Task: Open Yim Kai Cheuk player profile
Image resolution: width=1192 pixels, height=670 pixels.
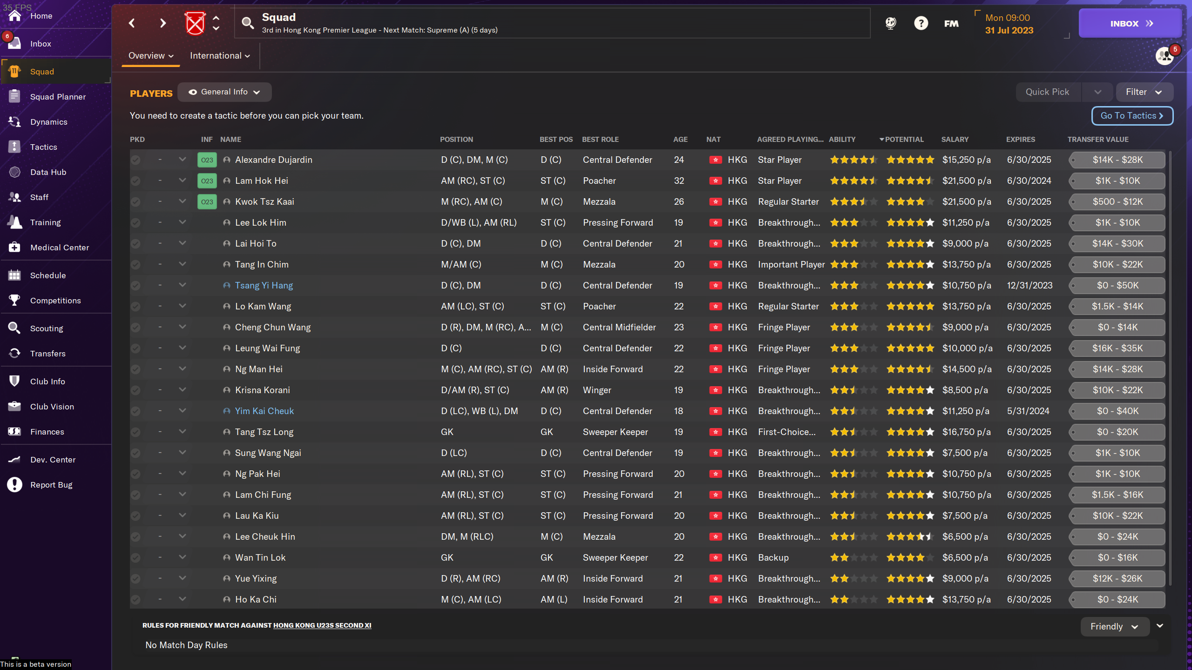Action: (x=264, y=411)
